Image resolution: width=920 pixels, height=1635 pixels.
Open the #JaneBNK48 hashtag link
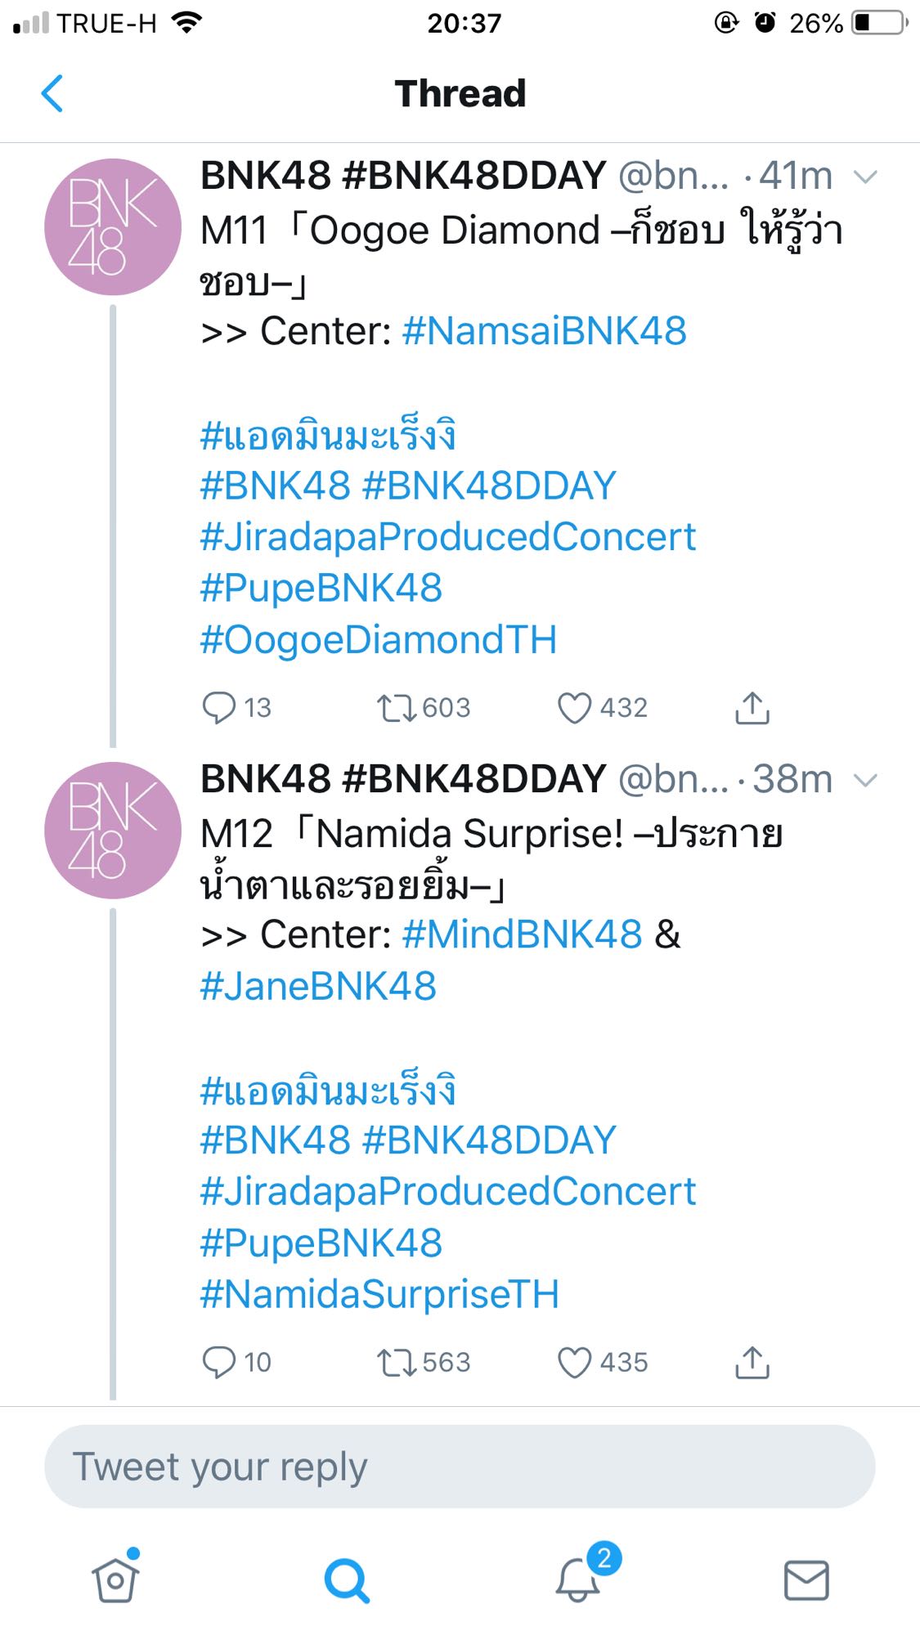click(318, 986)
